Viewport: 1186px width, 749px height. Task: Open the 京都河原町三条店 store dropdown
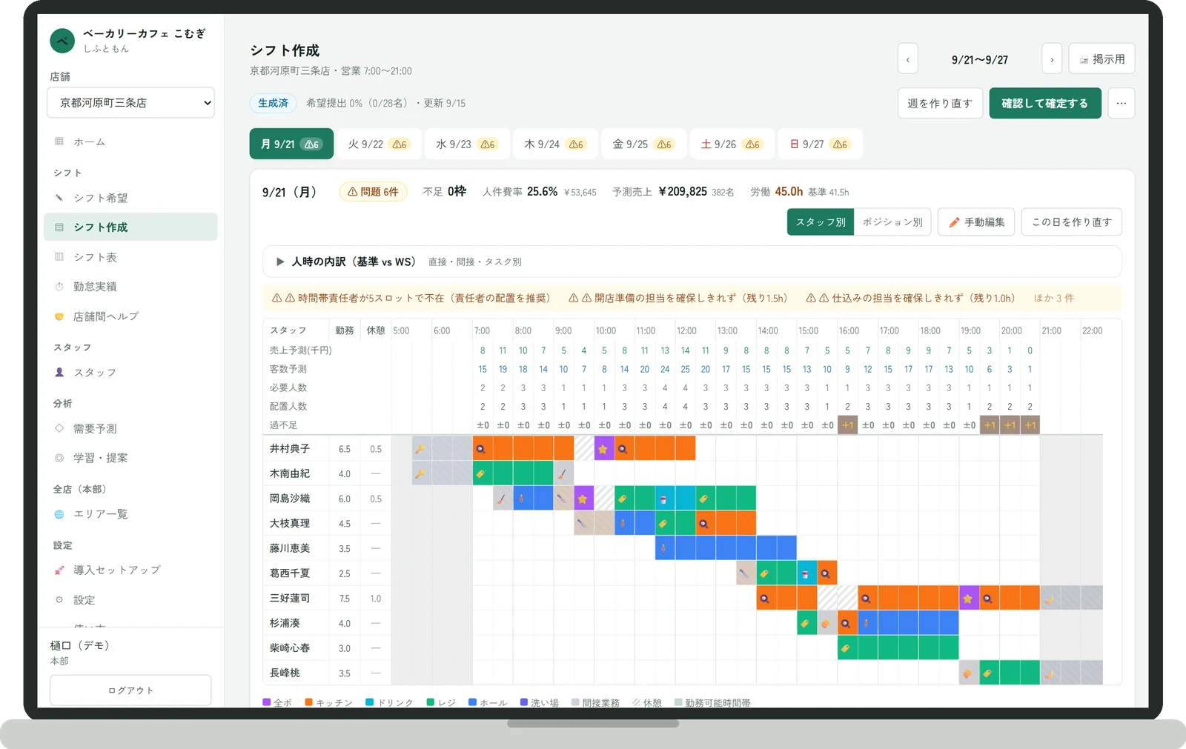click(x=130, y=103)
